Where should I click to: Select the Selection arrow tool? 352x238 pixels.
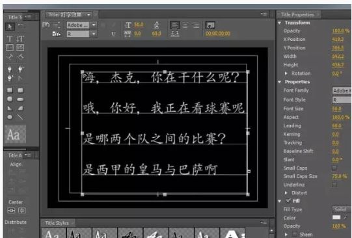pyautogui.click(x=10, y=27)
